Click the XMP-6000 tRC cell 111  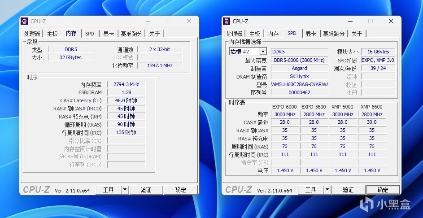coord(343,155)
